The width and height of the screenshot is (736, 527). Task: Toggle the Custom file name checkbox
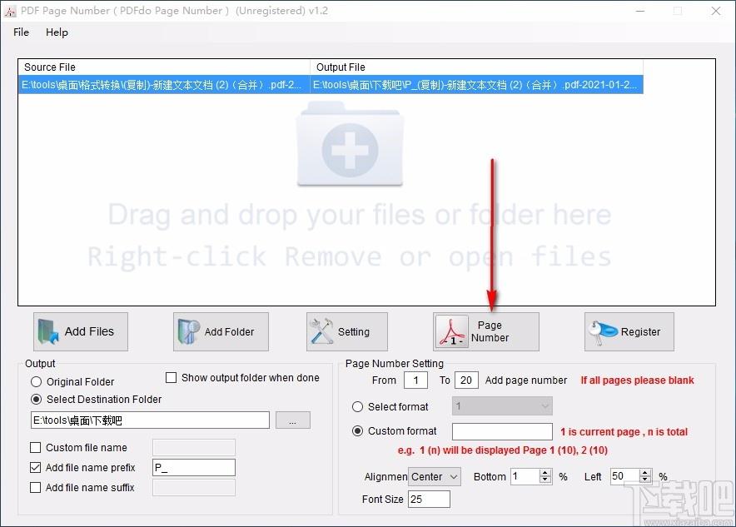[x=35, y=447]
